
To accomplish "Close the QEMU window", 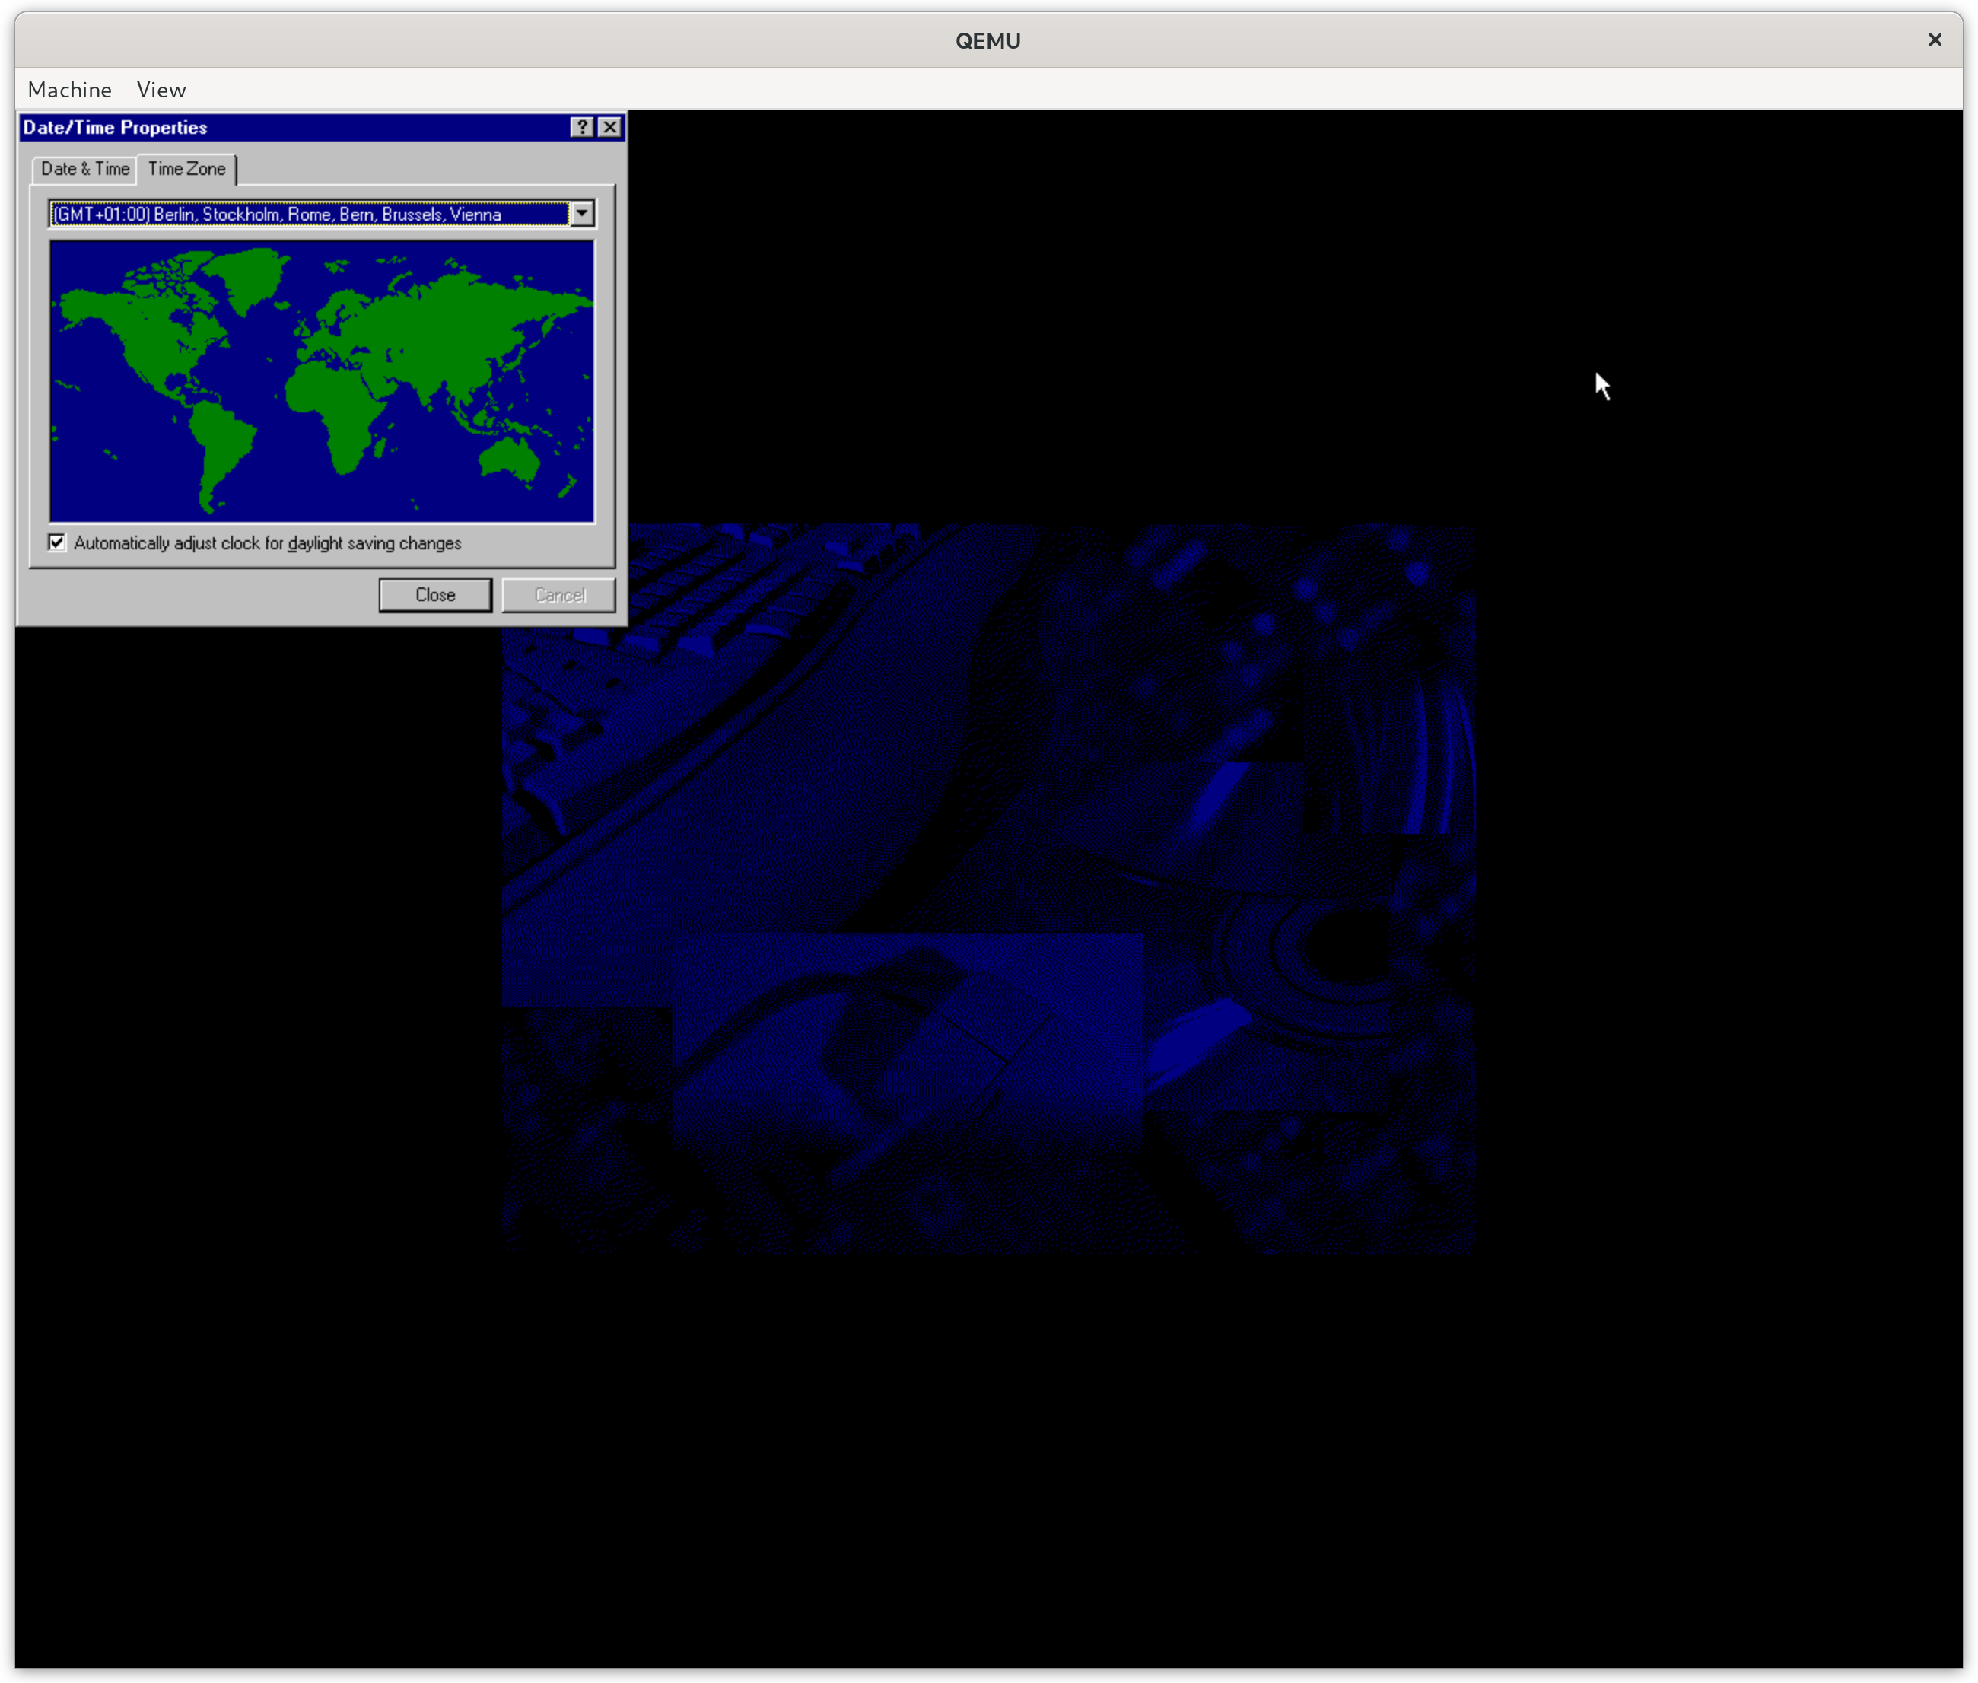I will coord(1934,39).
